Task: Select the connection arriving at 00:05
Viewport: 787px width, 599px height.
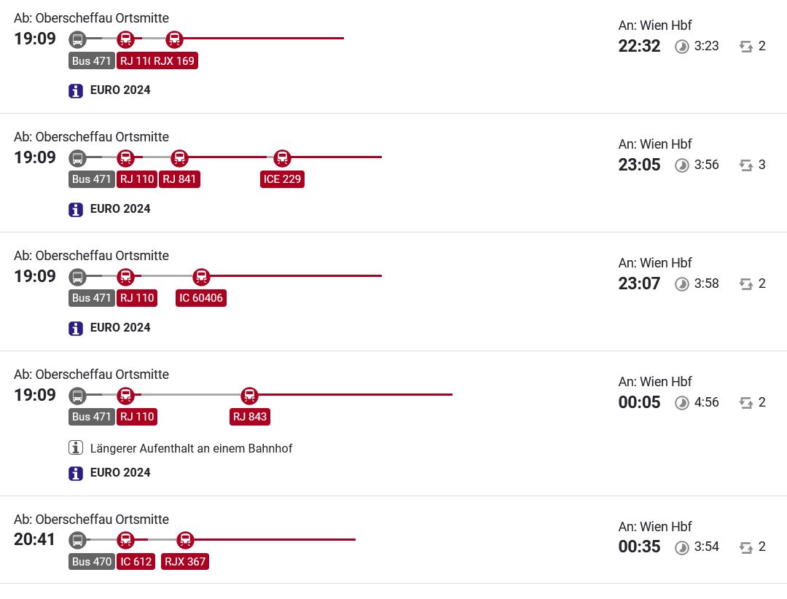Action: [393, 423]
